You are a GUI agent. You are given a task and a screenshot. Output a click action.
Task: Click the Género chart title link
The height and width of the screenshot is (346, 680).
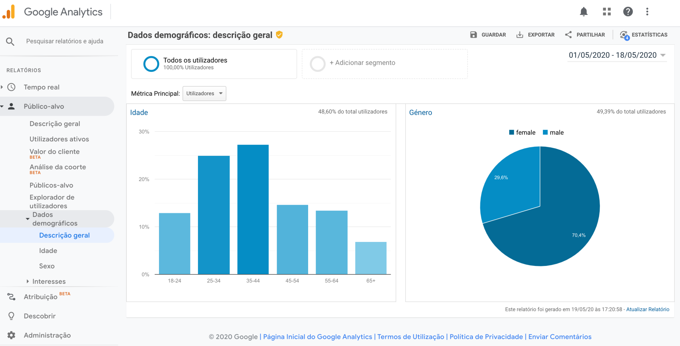pyautogui.click(x=420, y=113)
